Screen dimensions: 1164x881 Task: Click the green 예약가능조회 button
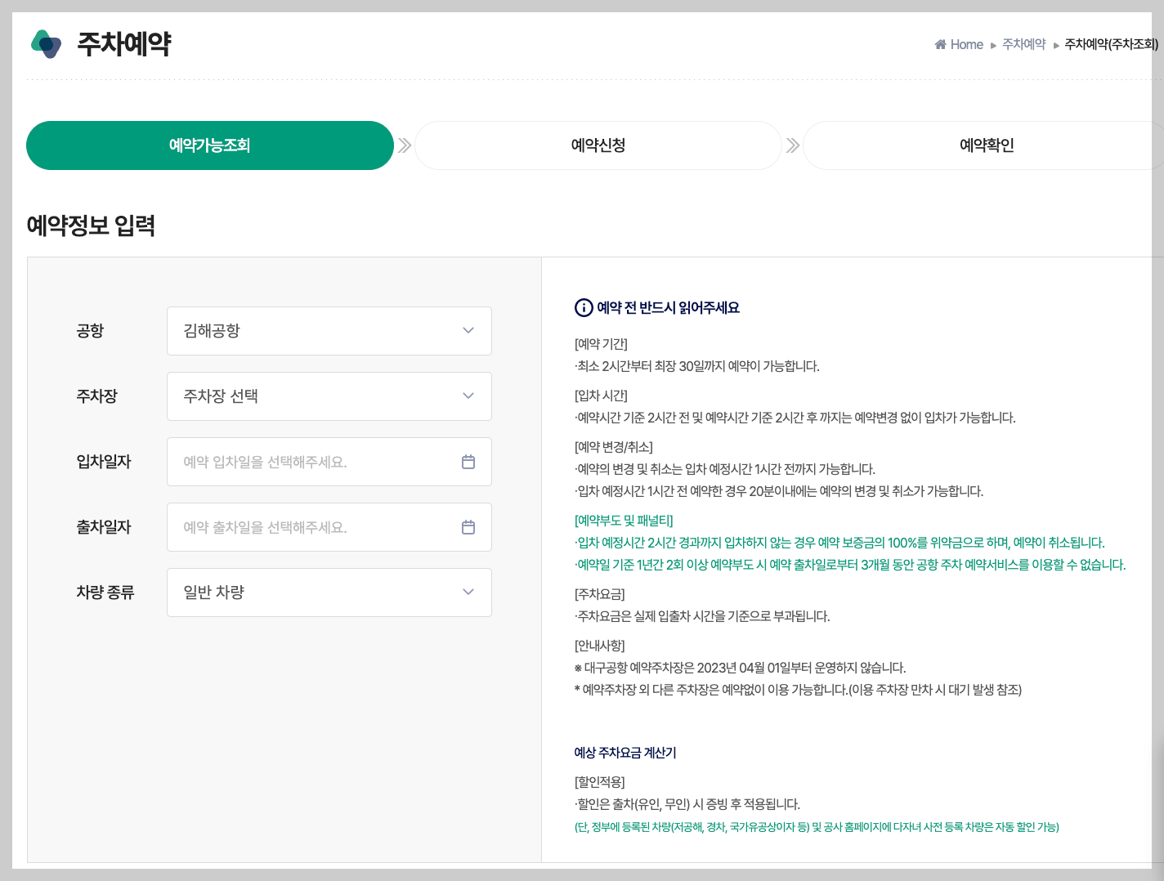pyautogui.click(x=209, y=145)
